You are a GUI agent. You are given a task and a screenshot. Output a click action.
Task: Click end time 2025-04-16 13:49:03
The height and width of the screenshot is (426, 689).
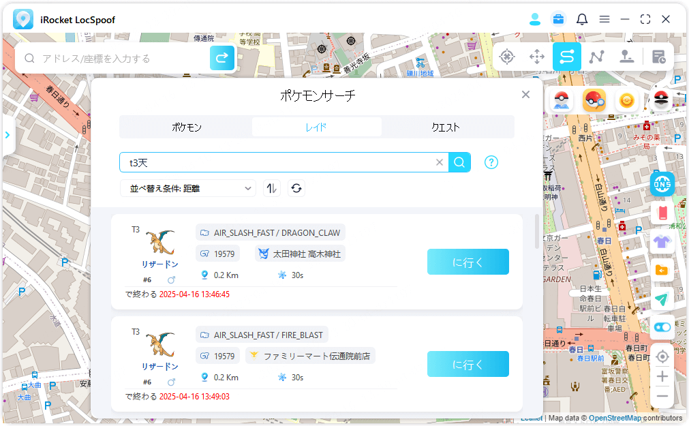pos(194,397)
